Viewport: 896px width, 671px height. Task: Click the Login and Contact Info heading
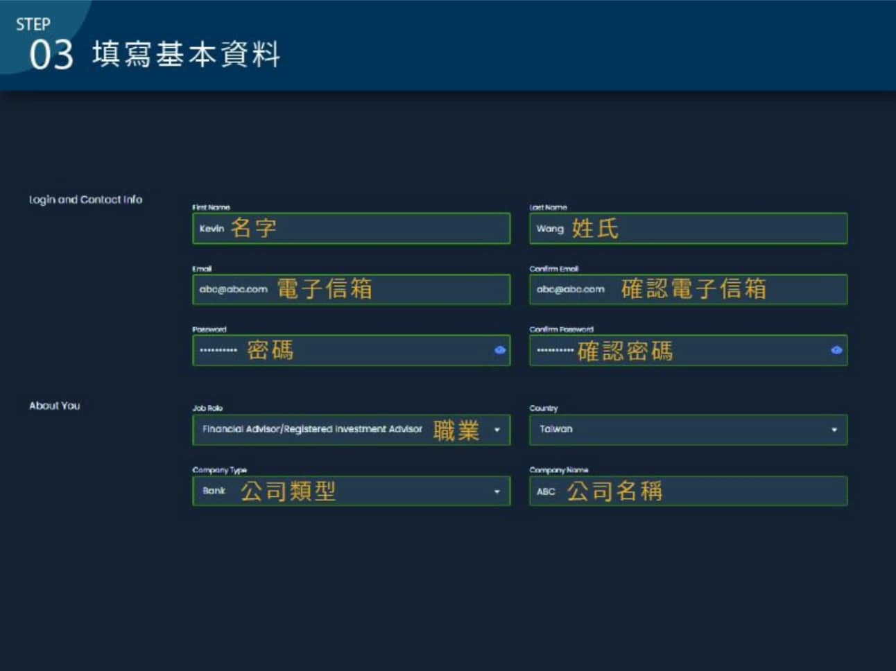coord(85,200)
